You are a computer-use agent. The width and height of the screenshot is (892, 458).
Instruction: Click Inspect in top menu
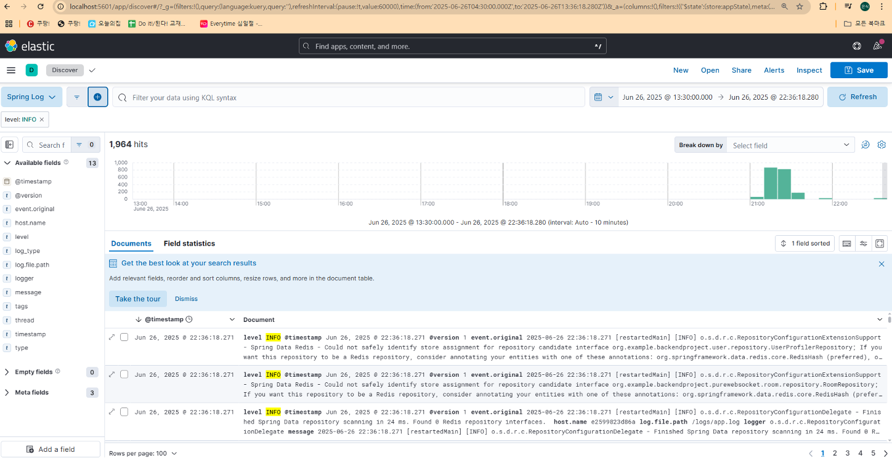pos(809,70)
